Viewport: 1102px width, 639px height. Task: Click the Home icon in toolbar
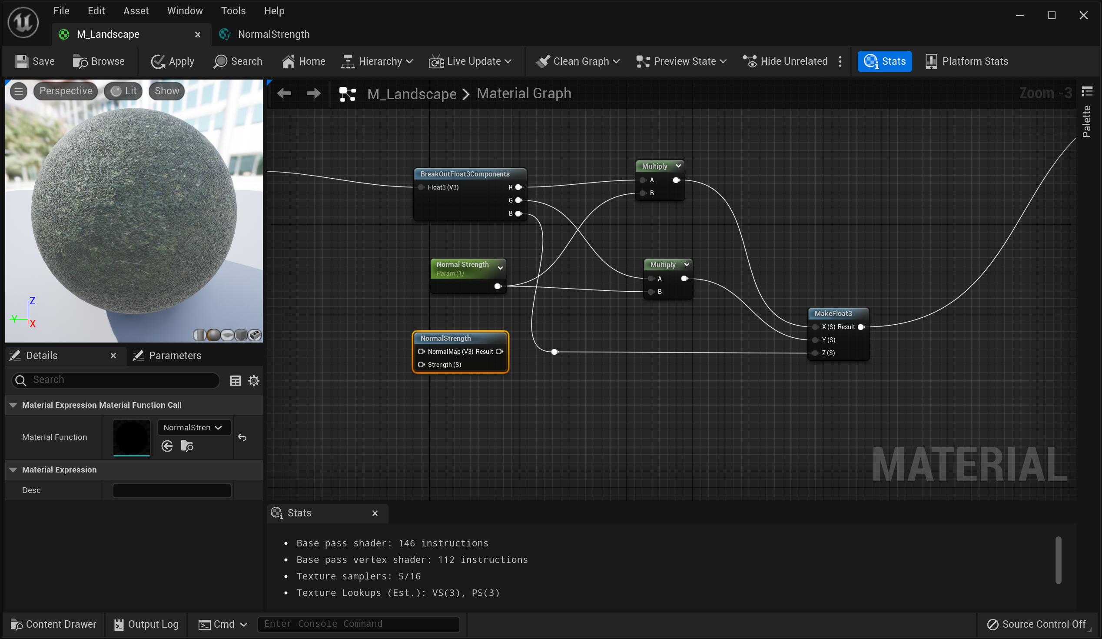pos(288,61)
